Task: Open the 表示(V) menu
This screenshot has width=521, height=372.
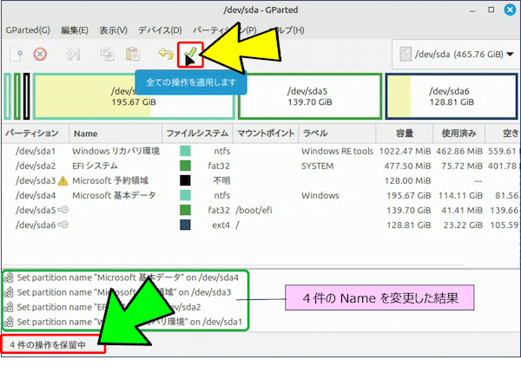Action: tap(113, 29)
